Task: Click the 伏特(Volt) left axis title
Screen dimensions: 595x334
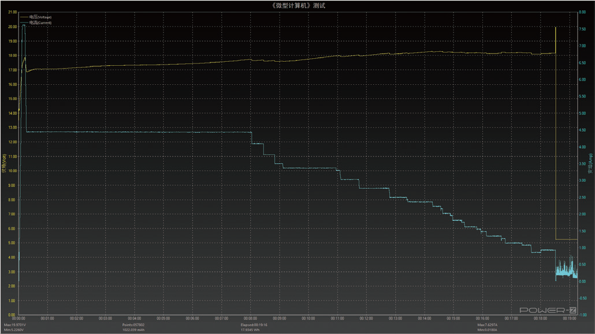Action: click(4, 163)
